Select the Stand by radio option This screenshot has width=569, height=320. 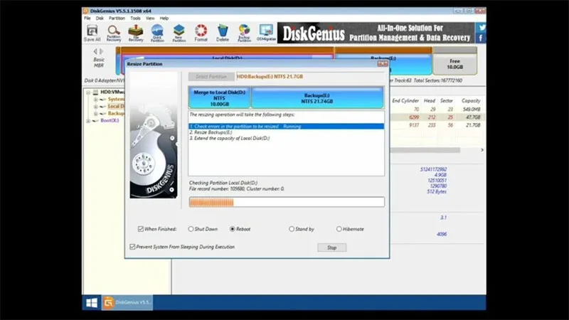(x=292, y=229)
